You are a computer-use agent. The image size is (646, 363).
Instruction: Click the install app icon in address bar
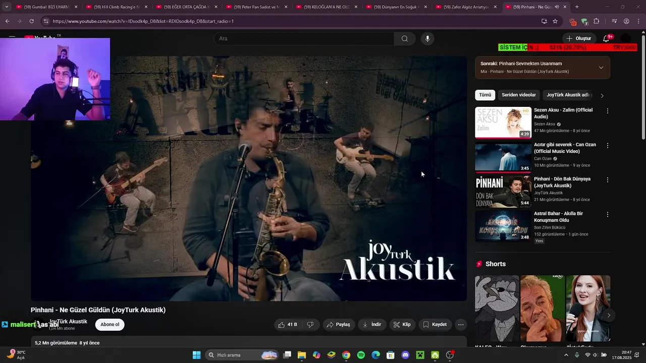pyautogui.click(x=544, y=21)
